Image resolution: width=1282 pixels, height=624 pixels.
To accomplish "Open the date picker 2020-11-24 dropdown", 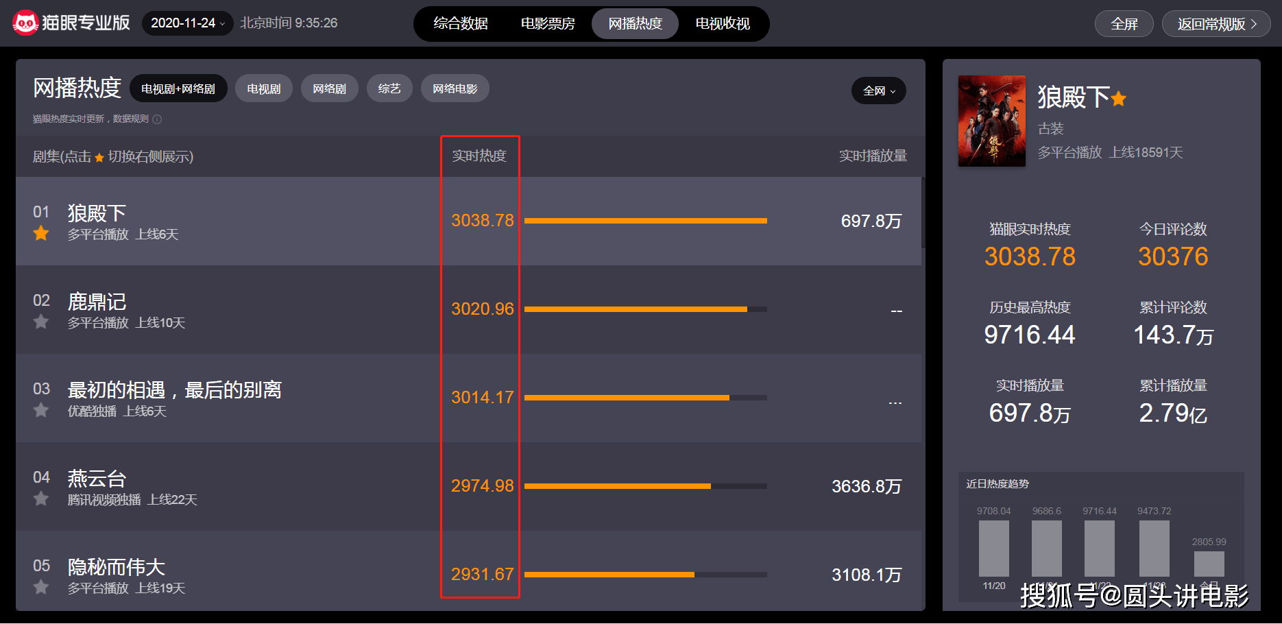I will point(187,23).
